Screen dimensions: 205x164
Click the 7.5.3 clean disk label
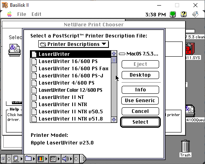click(x=195, y=37)
